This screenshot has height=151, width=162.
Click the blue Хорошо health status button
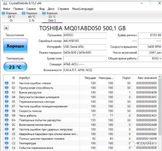click(x=15, y=46)
